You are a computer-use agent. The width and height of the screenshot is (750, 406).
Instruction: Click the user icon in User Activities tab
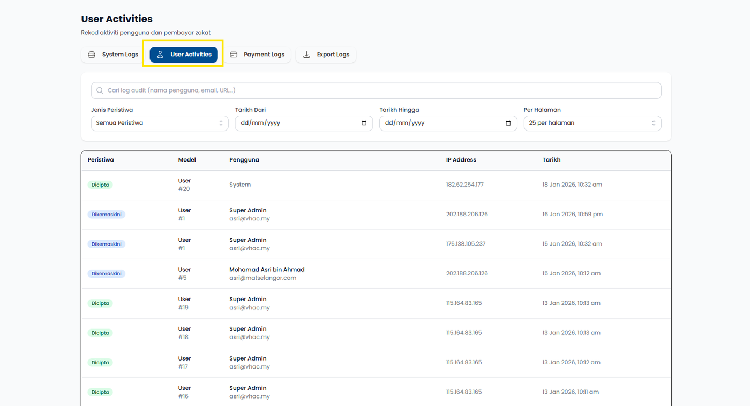(160, 55)
